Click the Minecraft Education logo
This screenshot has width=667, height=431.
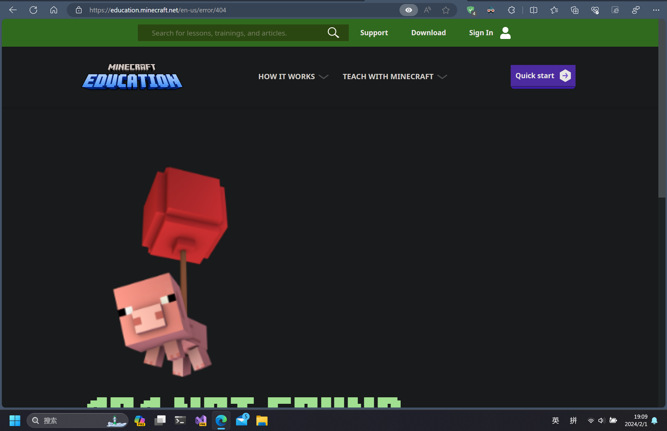tap(132, 77)
